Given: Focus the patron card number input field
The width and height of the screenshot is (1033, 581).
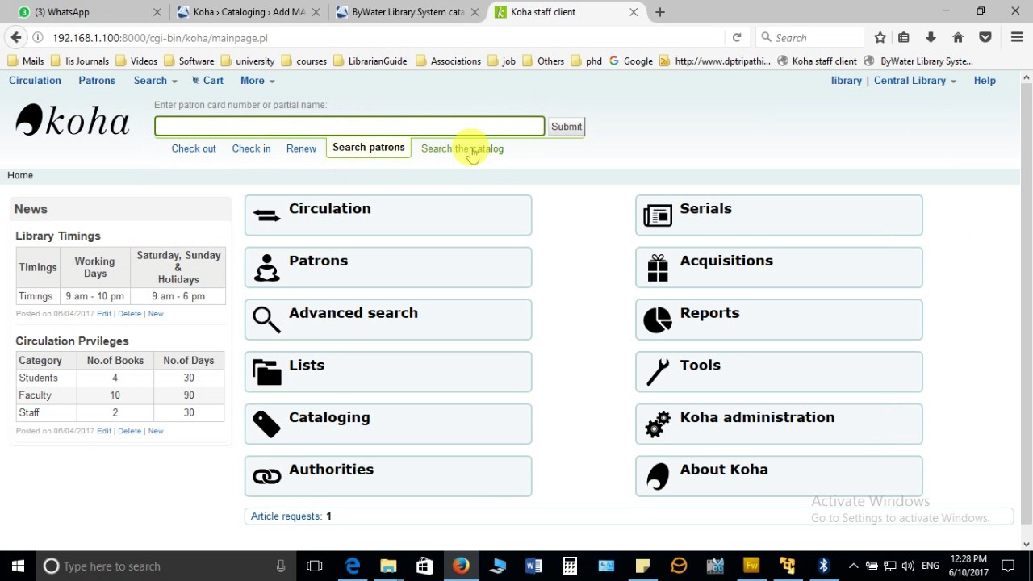Looking at the screenshot, I should (349, 126).
